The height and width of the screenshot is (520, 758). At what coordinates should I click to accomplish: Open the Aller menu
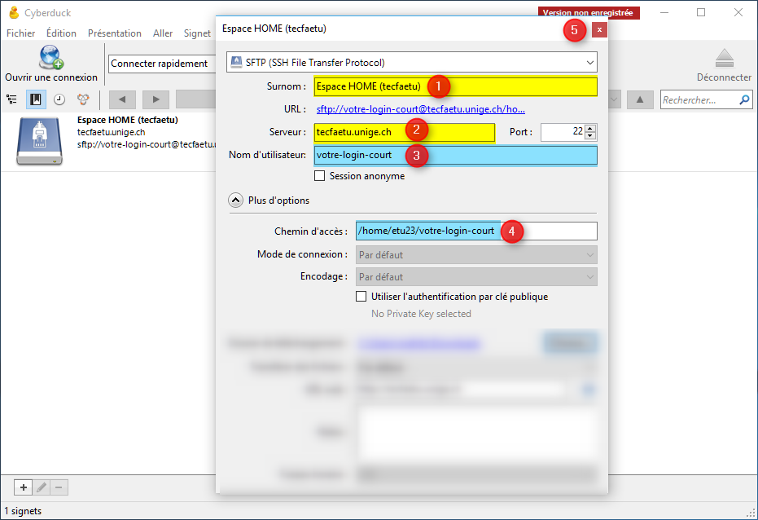tap(163, 33)
